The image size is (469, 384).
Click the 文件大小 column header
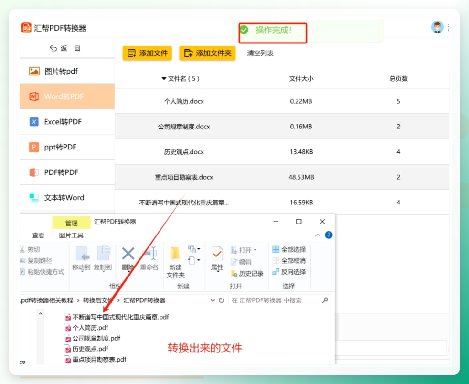pyautogui.click(x=301, y=79)
